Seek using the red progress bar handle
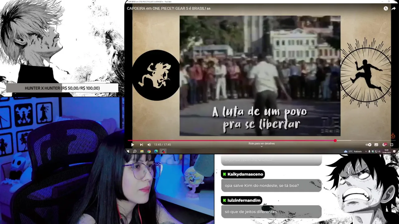The image size is (399, 224). (x=335, y=141)
